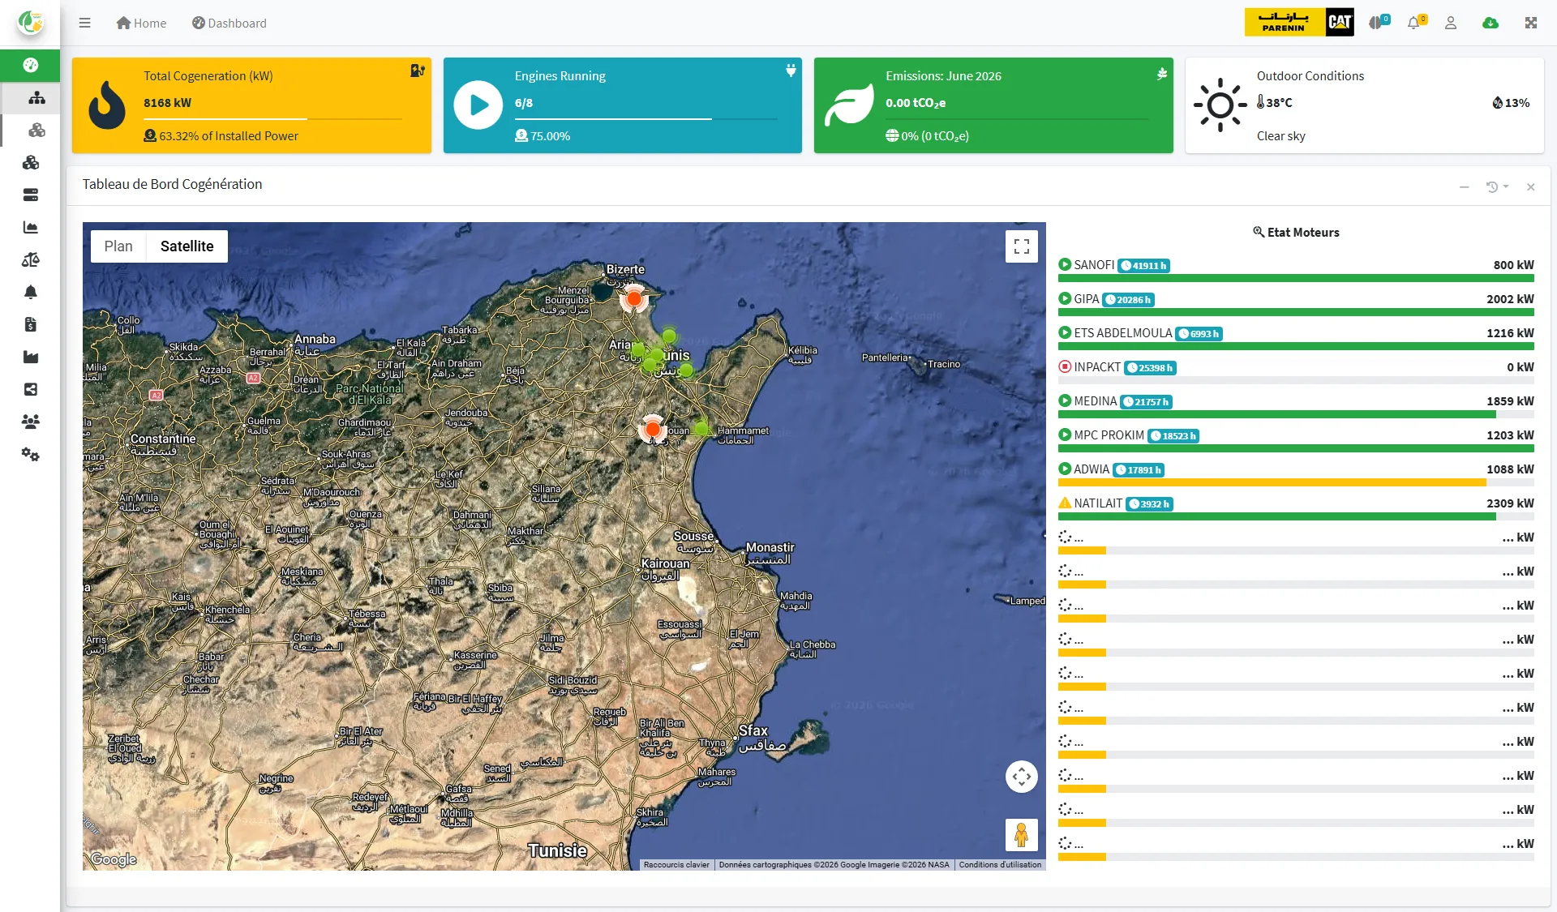Click the Street View pegman on map
Viewport: 1557px width, 912px height.
pos(1021,834)
